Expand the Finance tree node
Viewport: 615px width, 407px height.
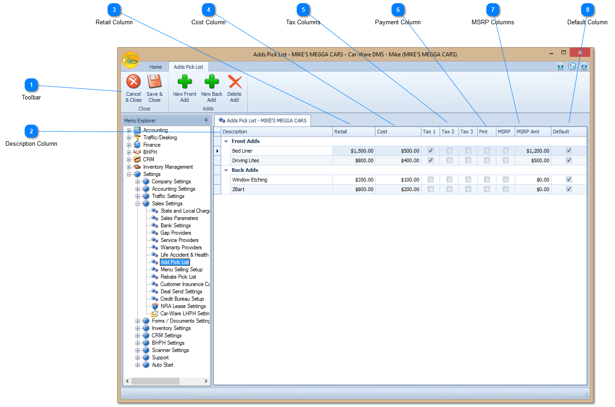(129, 145)
